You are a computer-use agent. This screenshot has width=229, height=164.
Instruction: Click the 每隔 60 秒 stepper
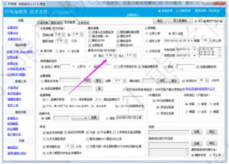[210, 41]
